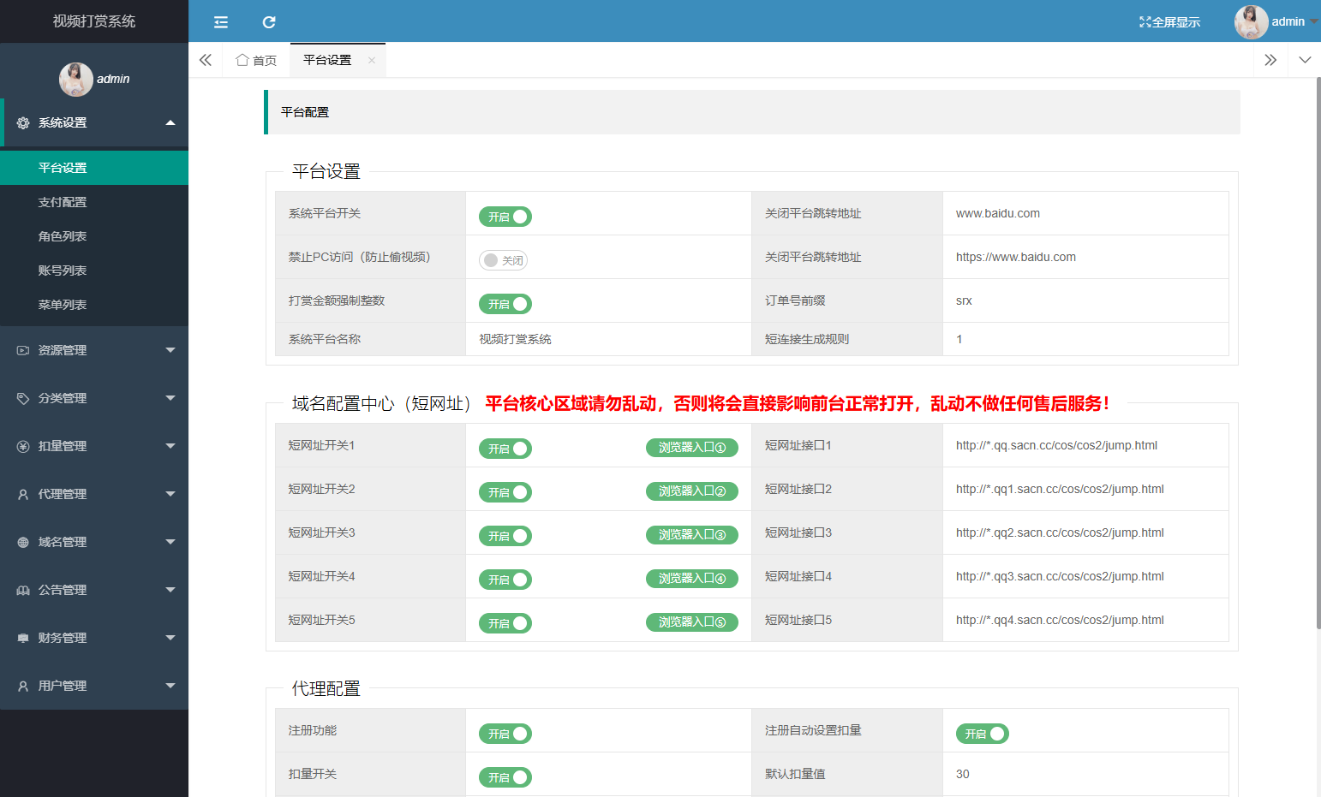Viewport: 1321px width, 797px height.
Task: Click fullscreen display icon 全屏显示
Action: coord(1169,22)
